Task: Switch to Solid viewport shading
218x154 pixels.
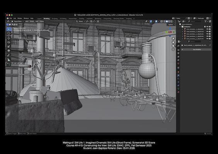Action: click(167, 21)
